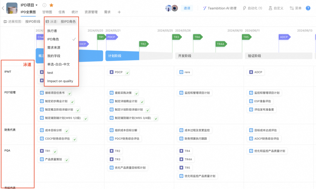Viewport: 316px width, 189px height.
Task: Open the 菜单 settings icon
Action: (292, 8)
